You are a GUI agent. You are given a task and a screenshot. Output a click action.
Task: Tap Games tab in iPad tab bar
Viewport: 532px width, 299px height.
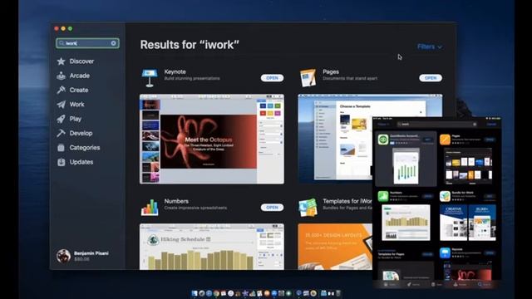tap(413, 284)
